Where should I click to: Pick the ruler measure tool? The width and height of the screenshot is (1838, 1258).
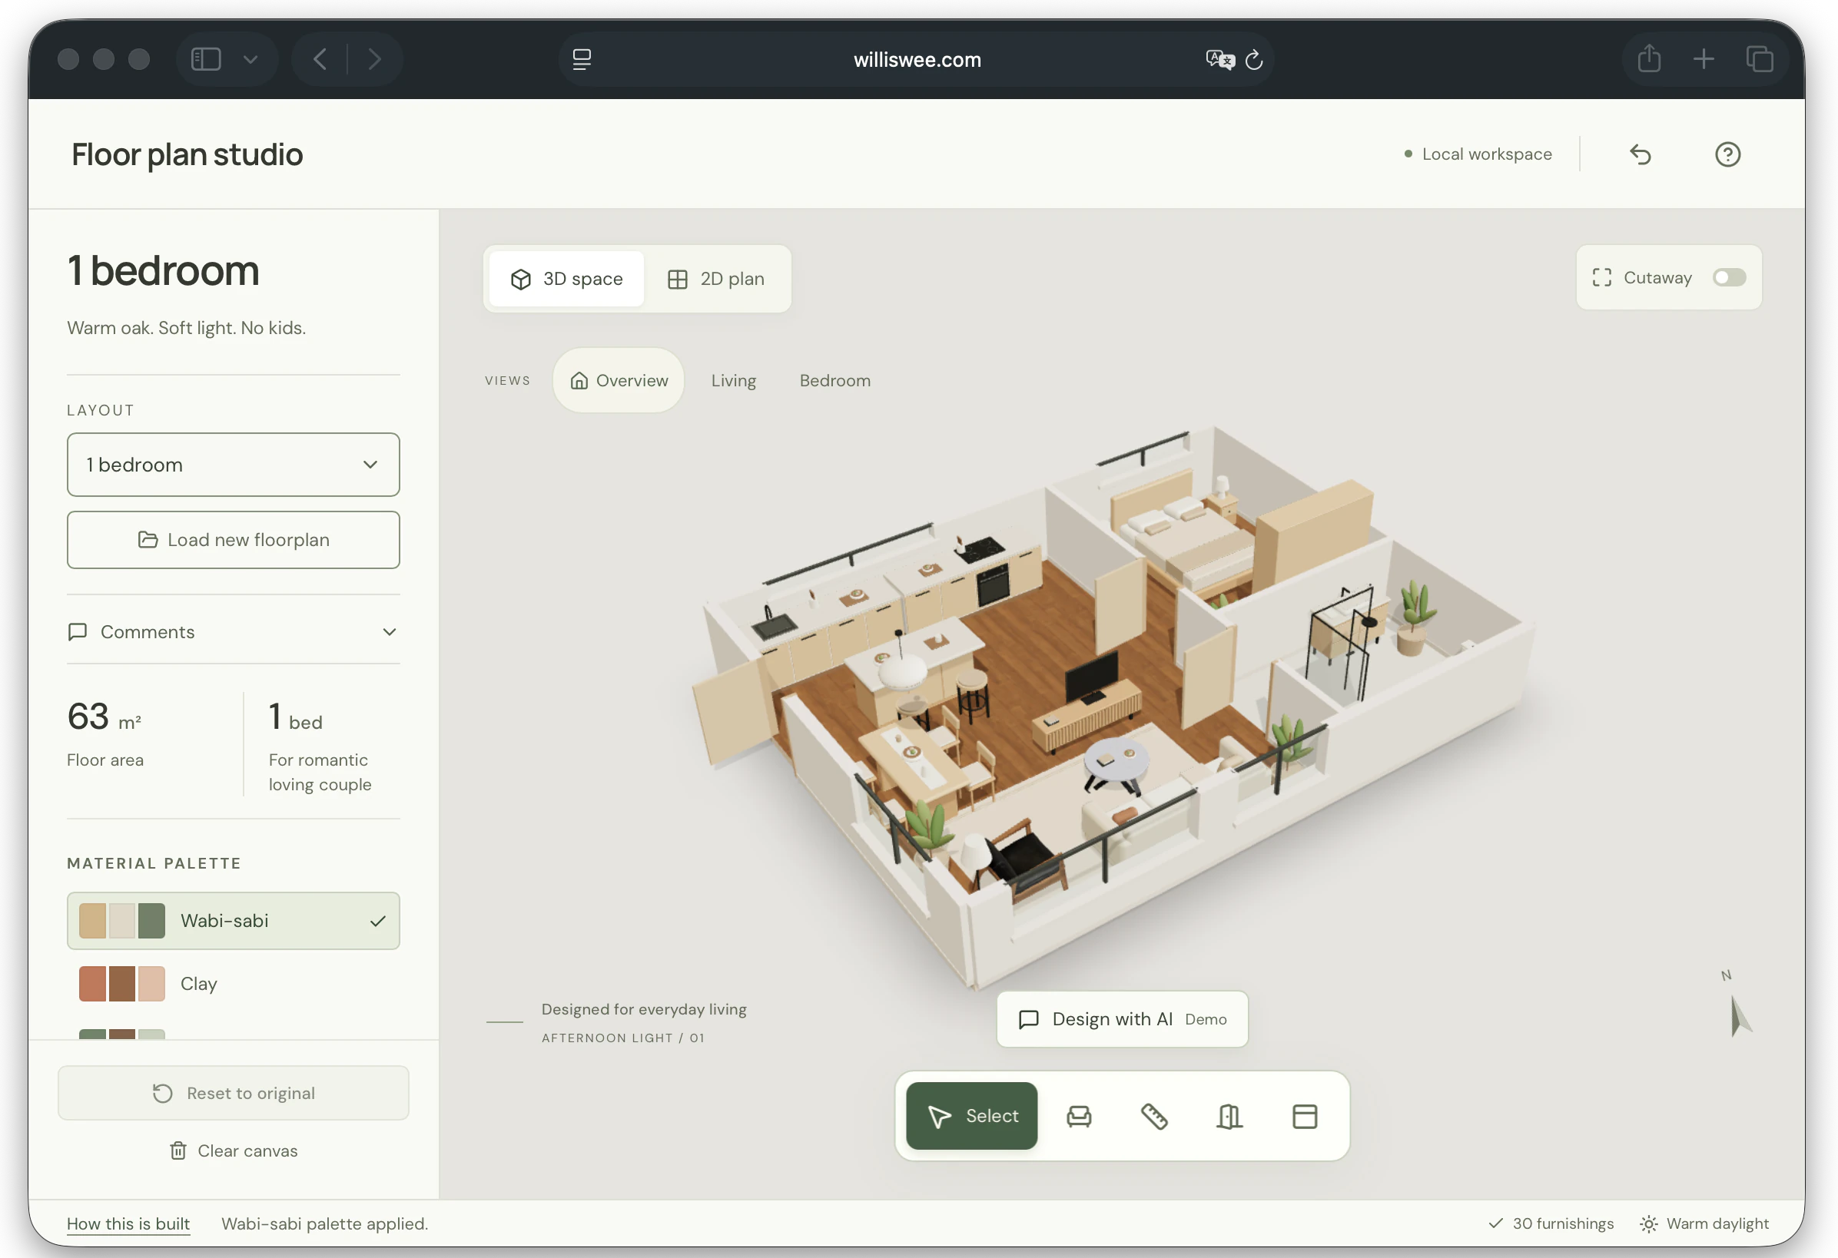coord(1154,1116)
